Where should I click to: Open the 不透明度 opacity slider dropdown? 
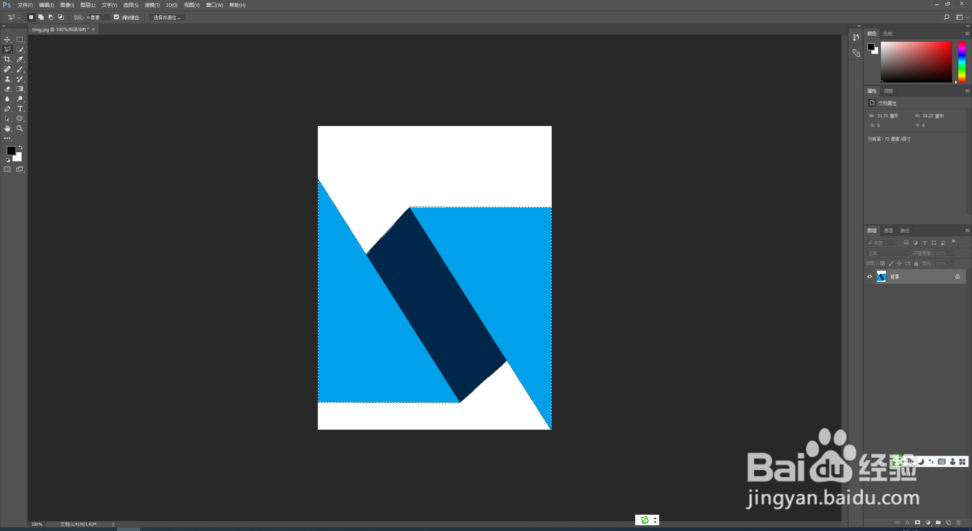pyautogui.click(x=952, y=253)
